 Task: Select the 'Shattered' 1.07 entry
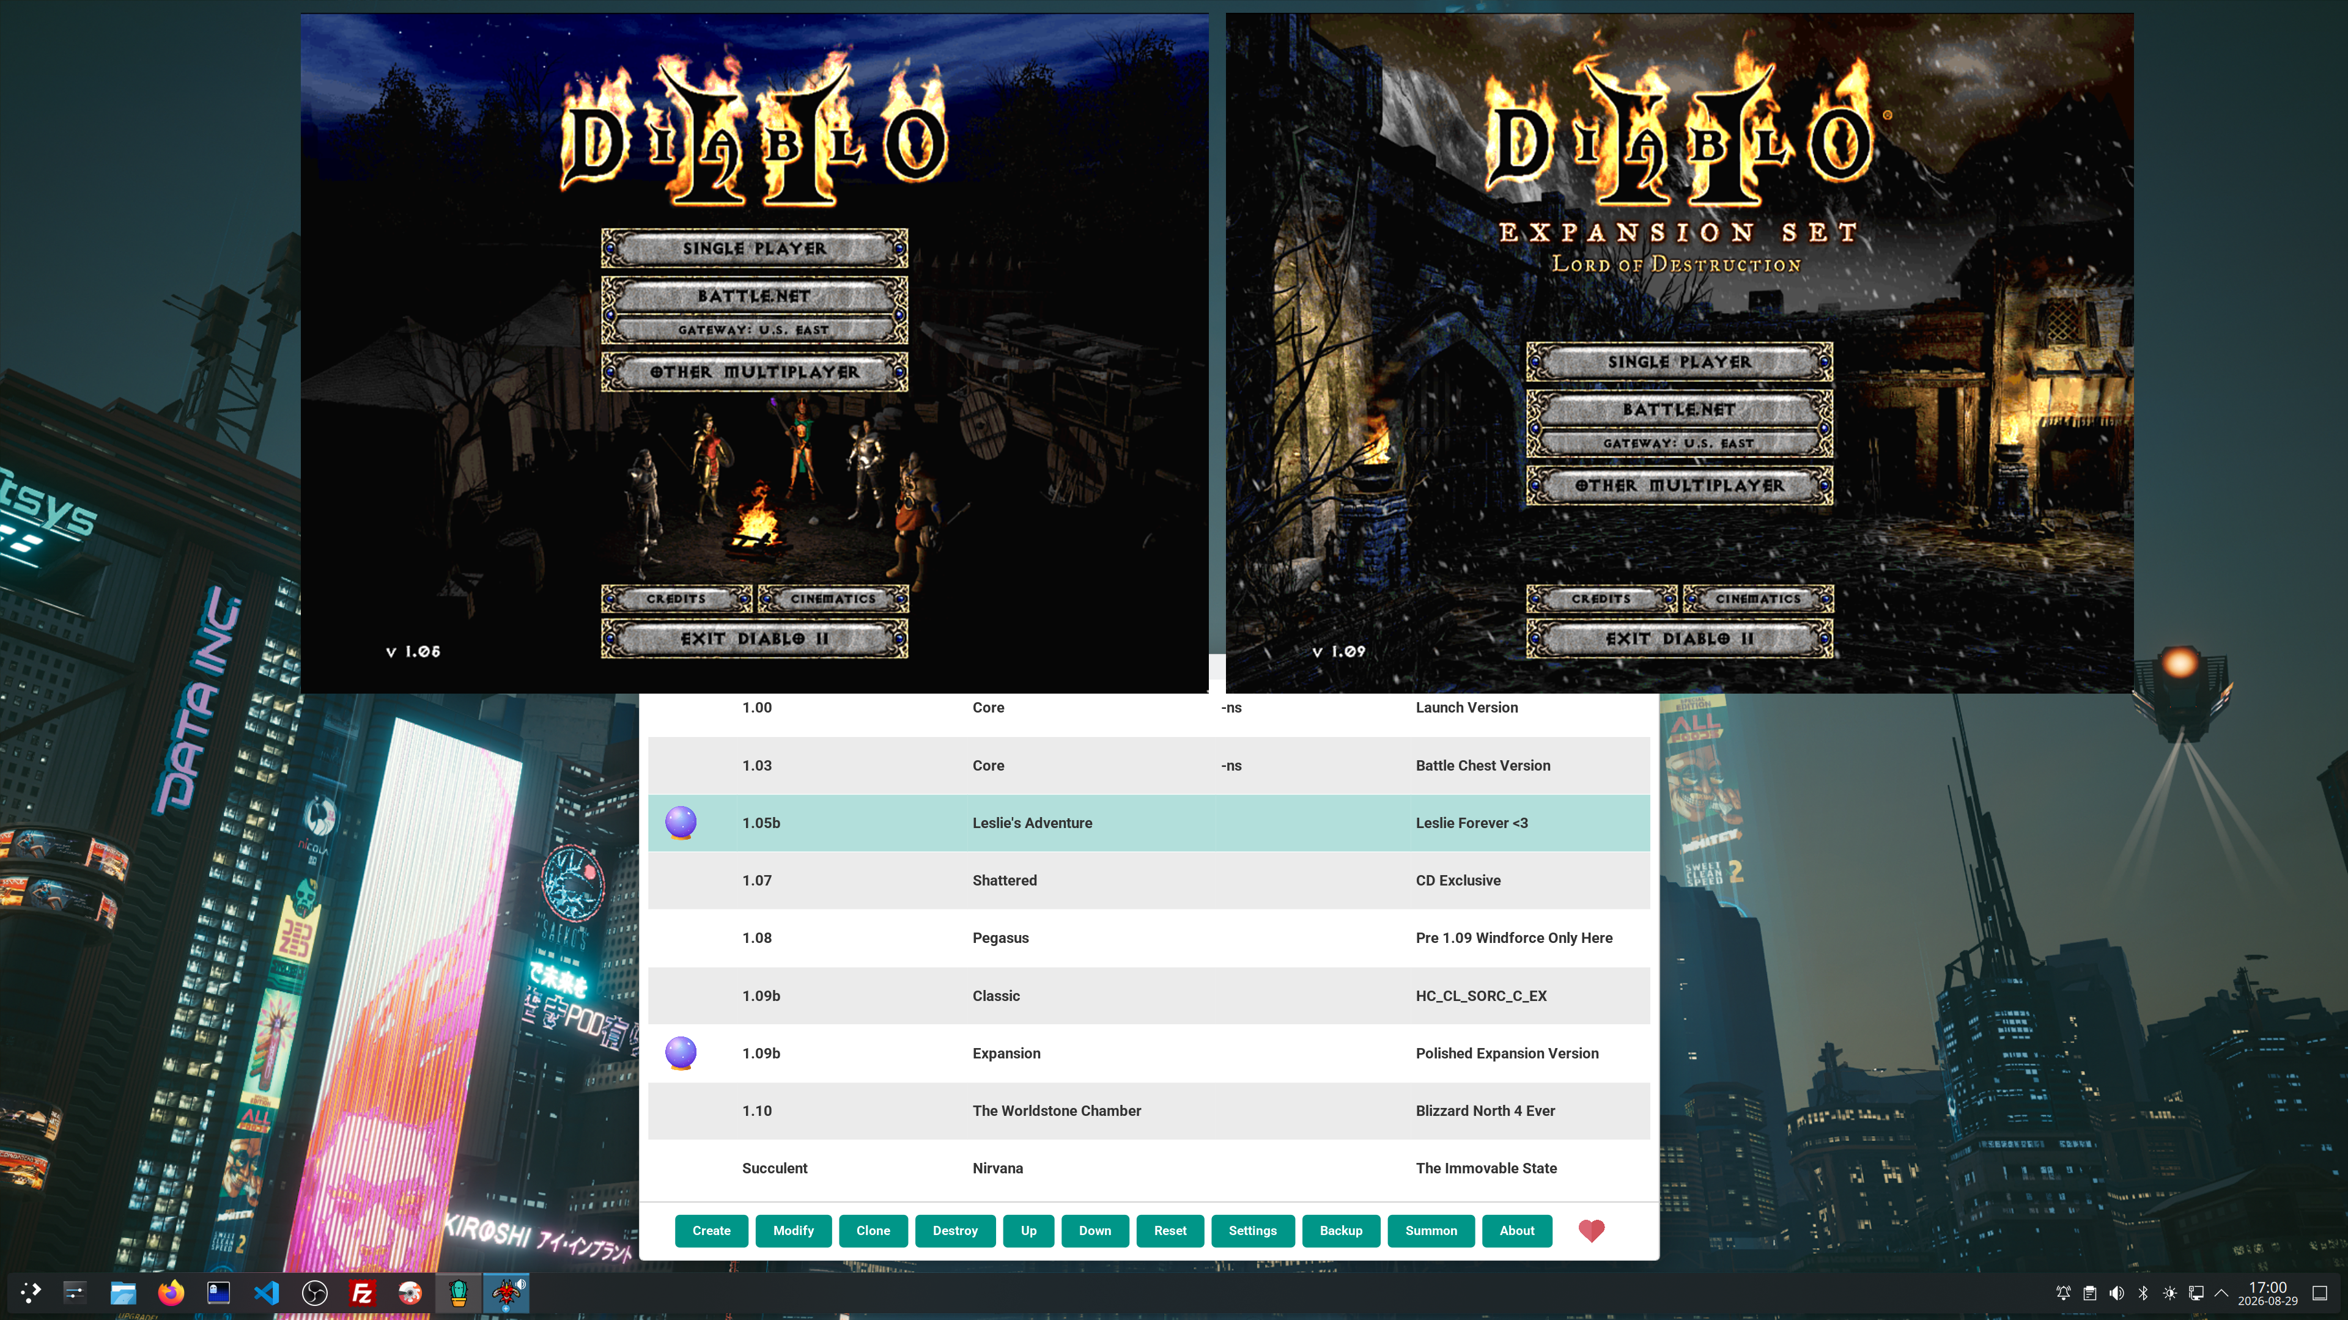1148,880
